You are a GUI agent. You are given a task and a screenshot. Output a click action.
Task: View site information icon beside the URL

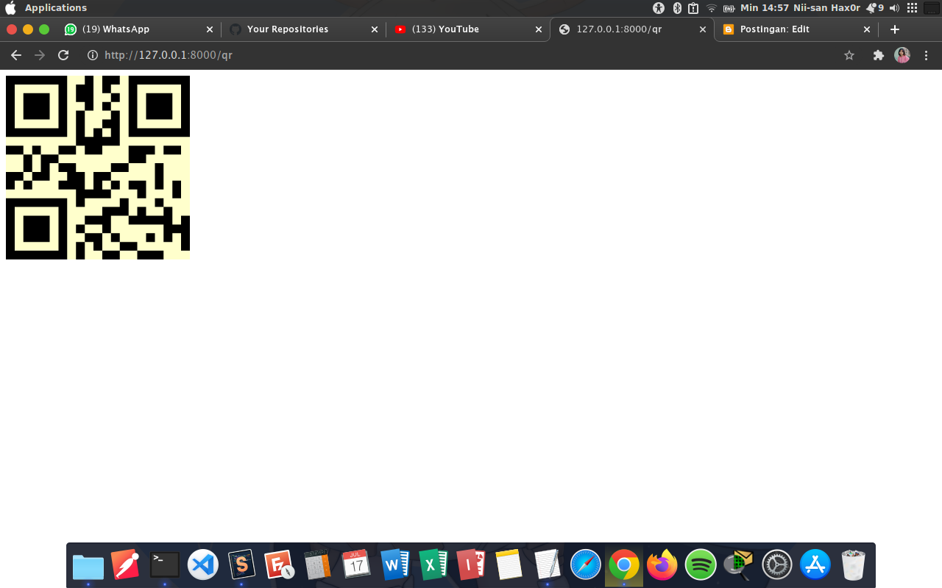[93, 55]
